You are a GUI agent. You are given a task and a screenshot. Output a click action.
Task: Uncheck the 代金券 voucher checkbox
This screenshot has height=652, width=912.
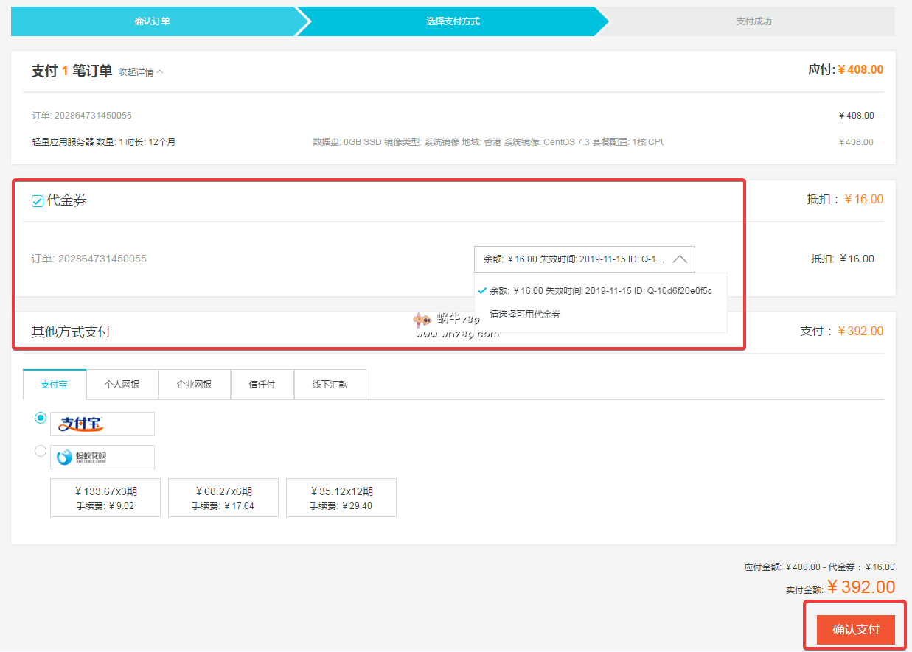pyautogui.click(x=38, y=201)
